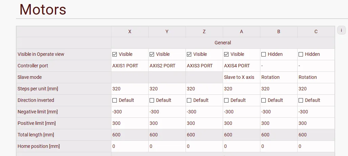
Task: Click Steps per unit field for A axis
Action: [242, 89]
